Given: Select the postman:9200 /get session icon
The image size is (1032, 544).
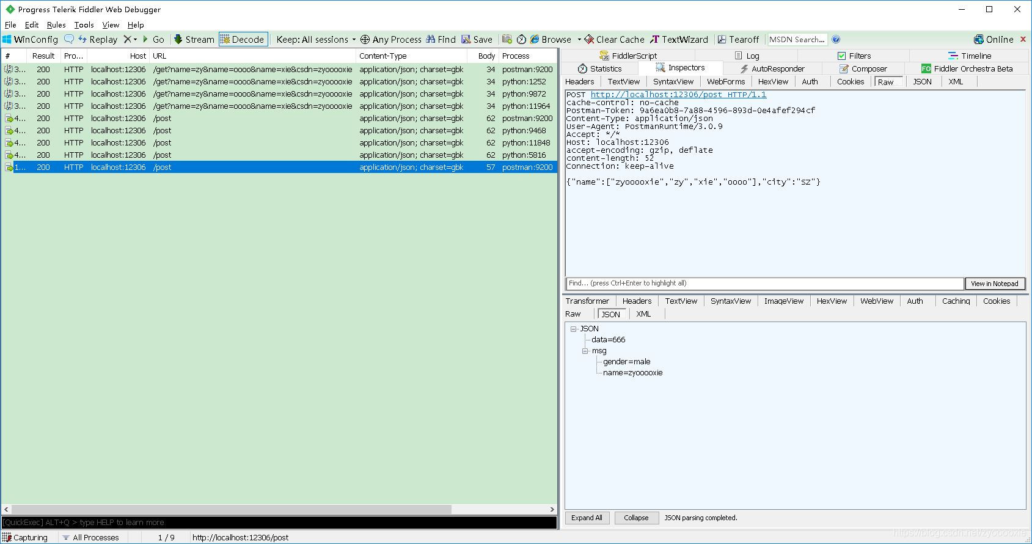Looking at the screenshot, I should [9, 69].
